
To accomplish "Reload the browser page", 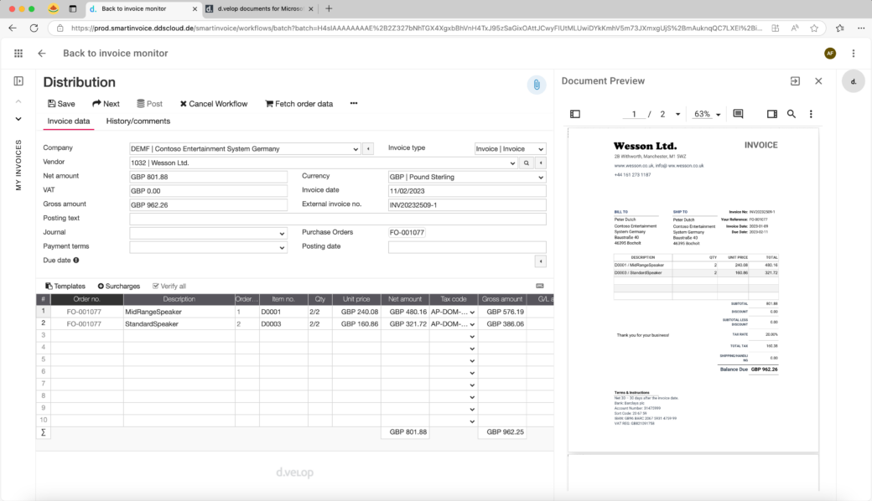I will click(x=34, y=28).
